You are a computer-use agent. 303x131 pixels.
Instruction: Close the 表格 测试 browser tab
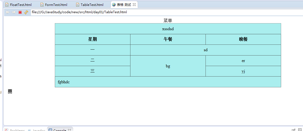(134, 5)
